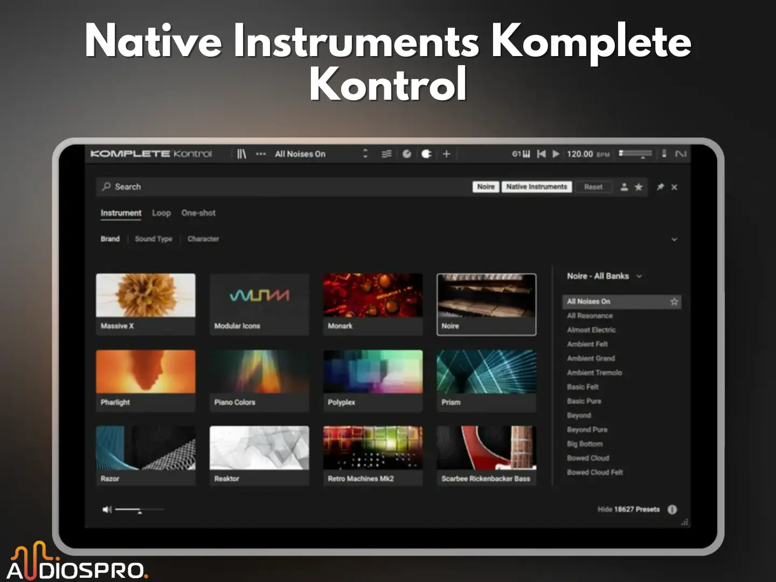Open the Perform panel round icon
Screen dimensions: 776x582
click(407, 154)
